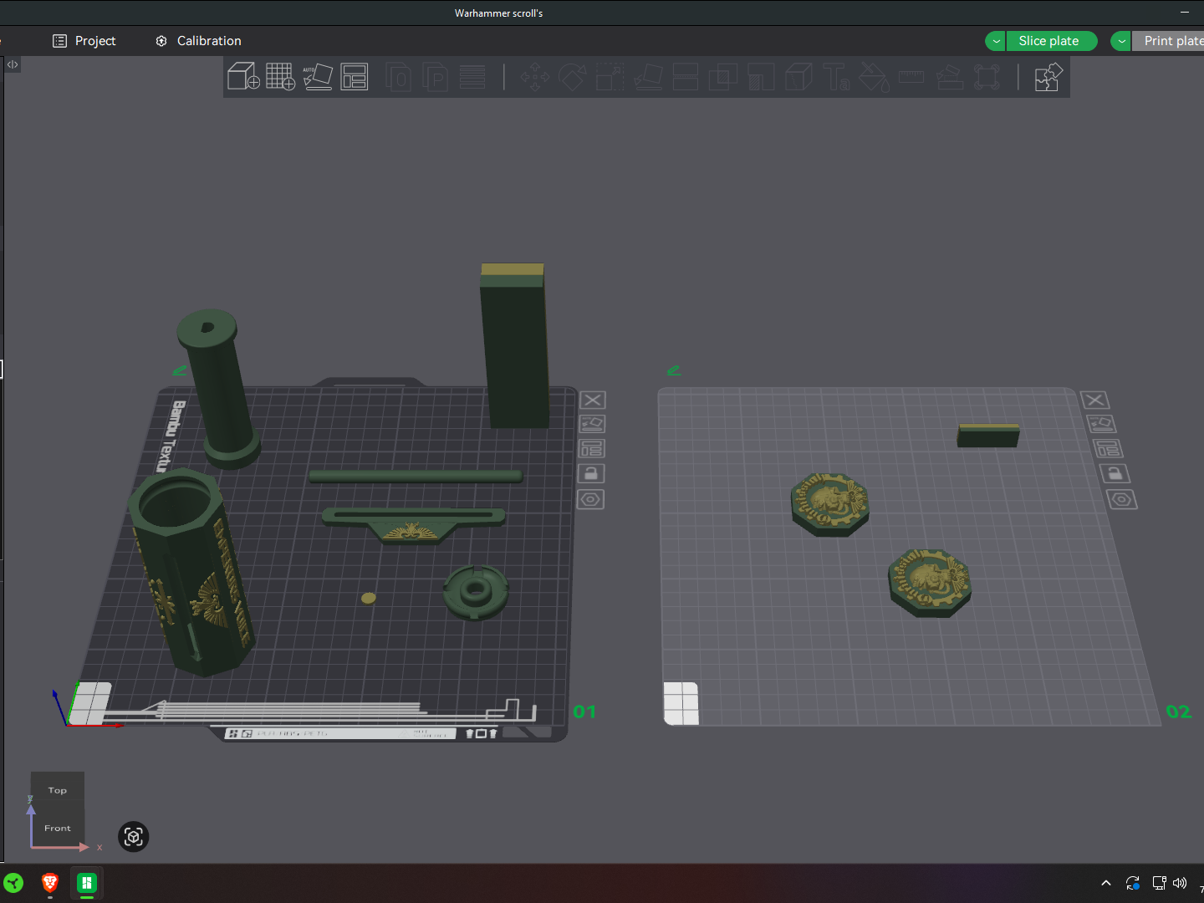This screenshot has height=903, width=1204.
Task: Open the Assembly View puzzle icon
Action: 1048,78
